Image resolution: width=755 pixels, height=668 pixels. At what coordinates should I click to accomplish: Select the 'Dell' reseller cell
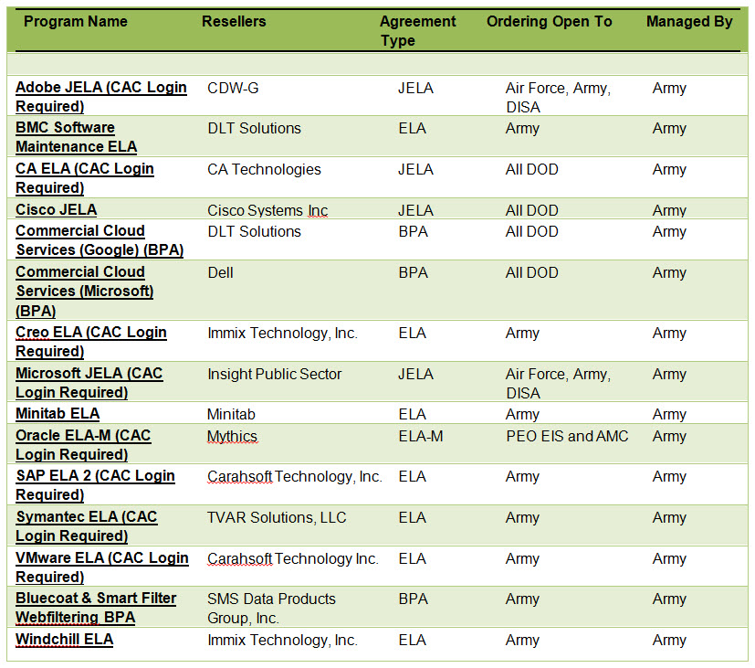pos(221,273)
